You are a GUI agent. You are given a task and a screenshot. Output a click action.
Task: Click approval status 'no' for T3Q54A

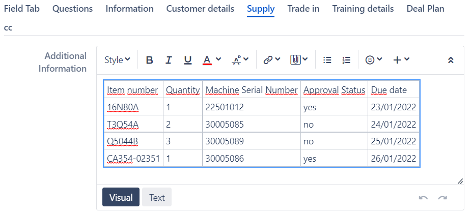334,124
